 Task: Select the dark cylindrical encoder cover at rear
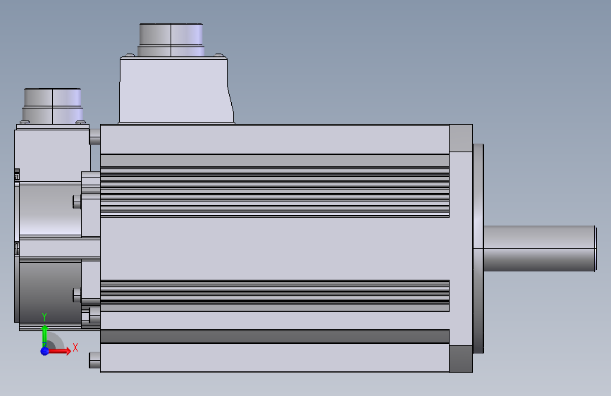(50, 292)
